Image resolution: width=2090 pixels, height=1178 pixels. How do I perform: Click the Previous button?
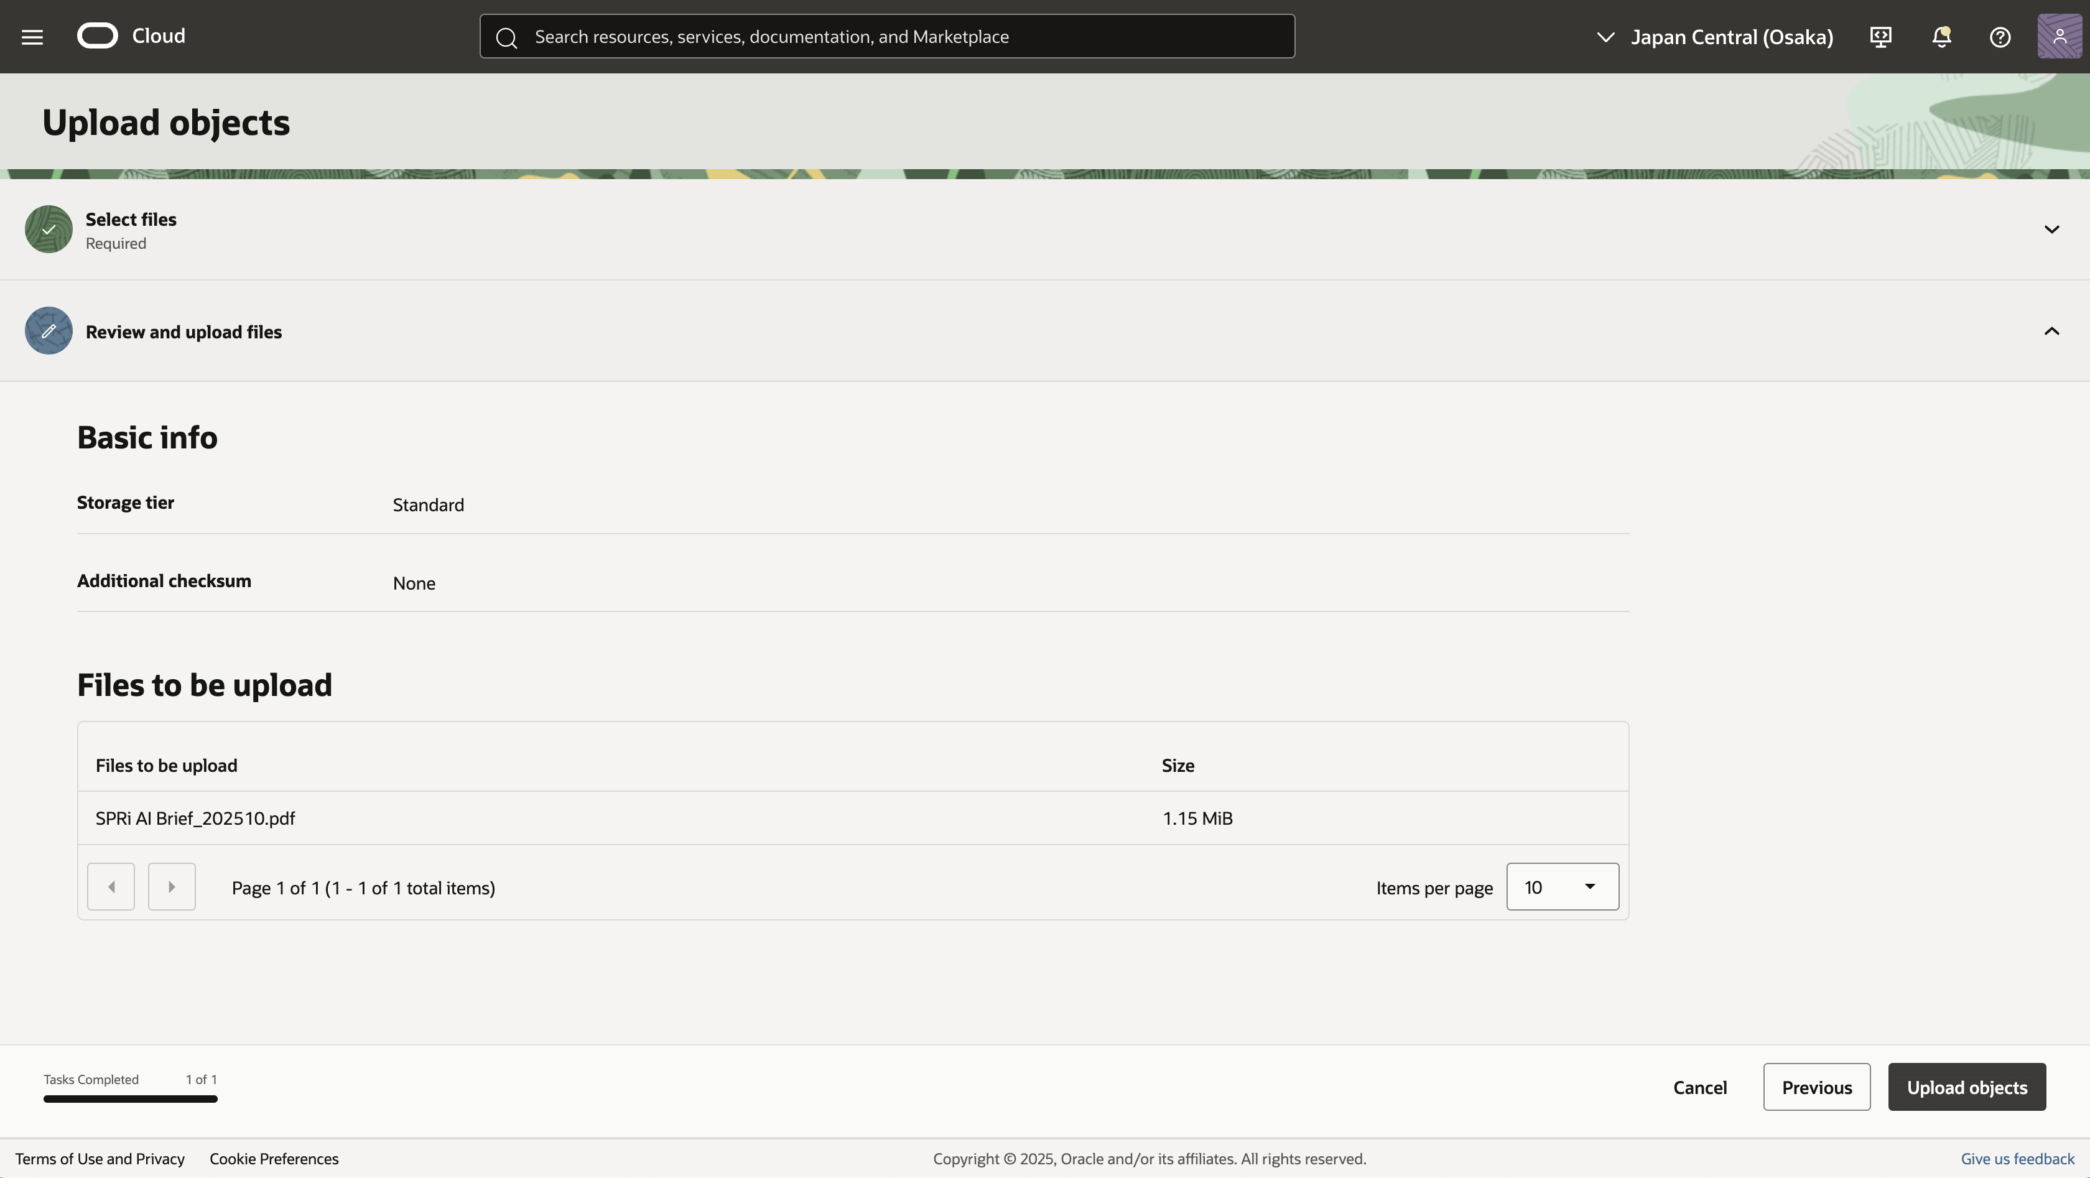tap(1816, 1087)
